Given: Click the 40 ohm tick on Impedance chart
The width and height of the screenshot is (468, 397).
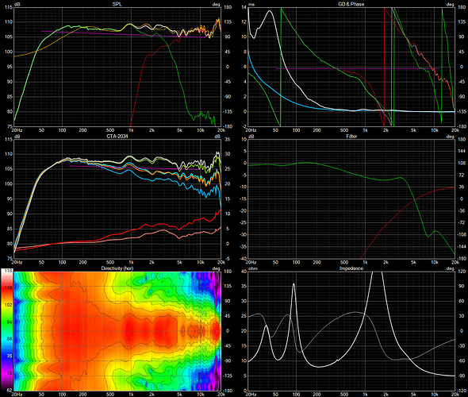Looking at the screenshot, I should [x=244, y=272].
